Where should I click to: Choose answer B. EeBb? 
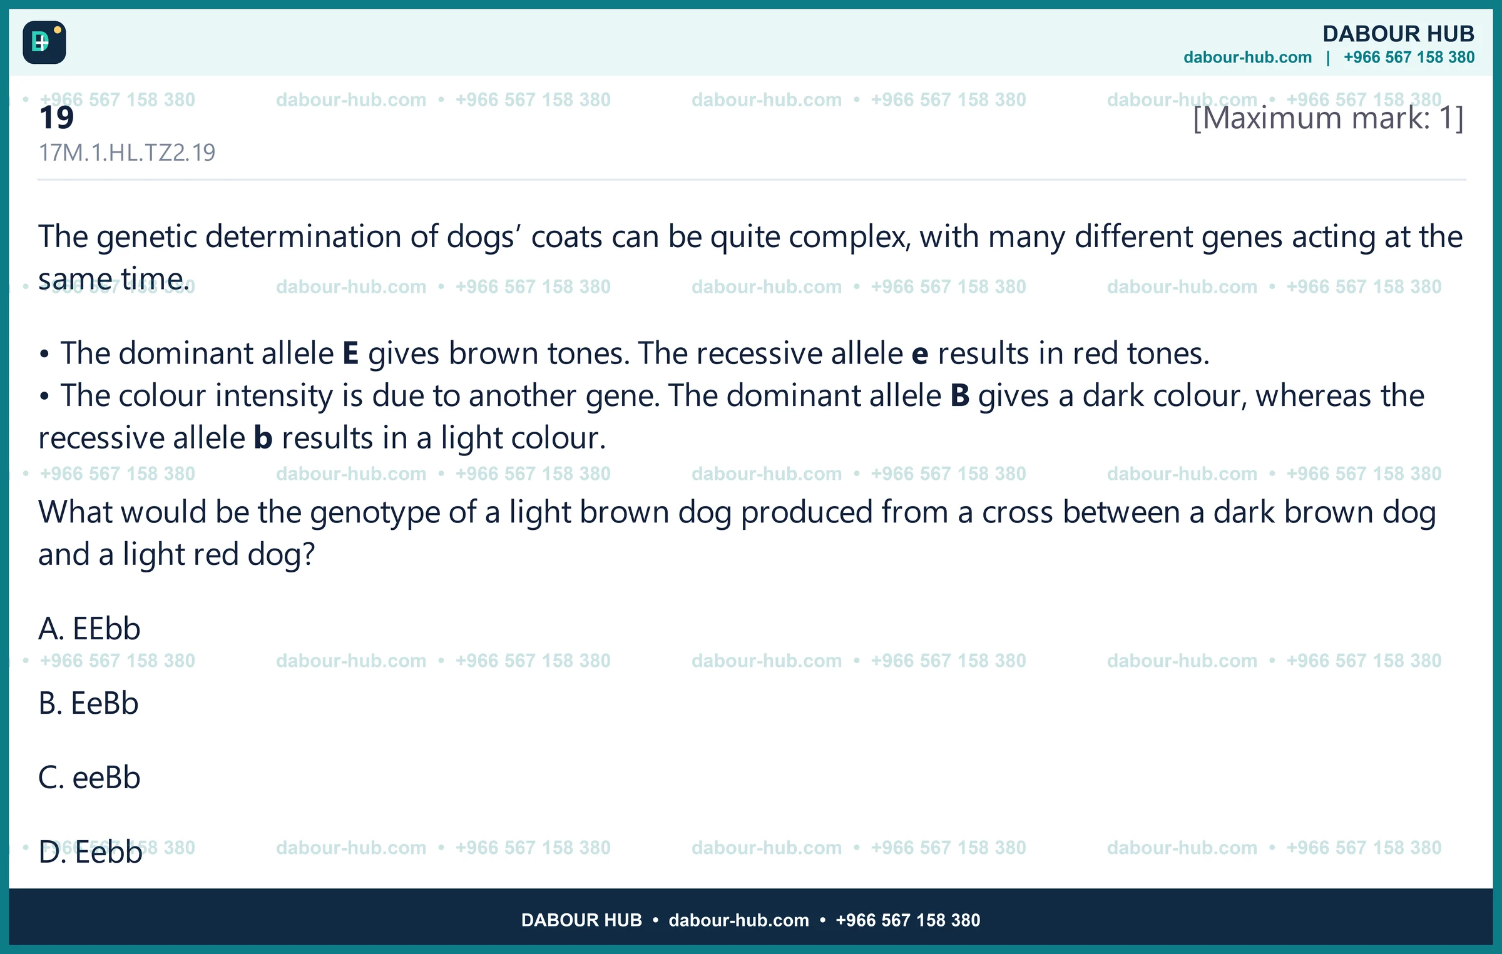tap(88, 703)
